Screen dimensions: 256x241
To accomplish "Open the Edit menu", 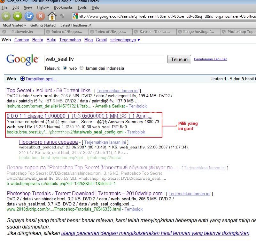I will [16, 7].
